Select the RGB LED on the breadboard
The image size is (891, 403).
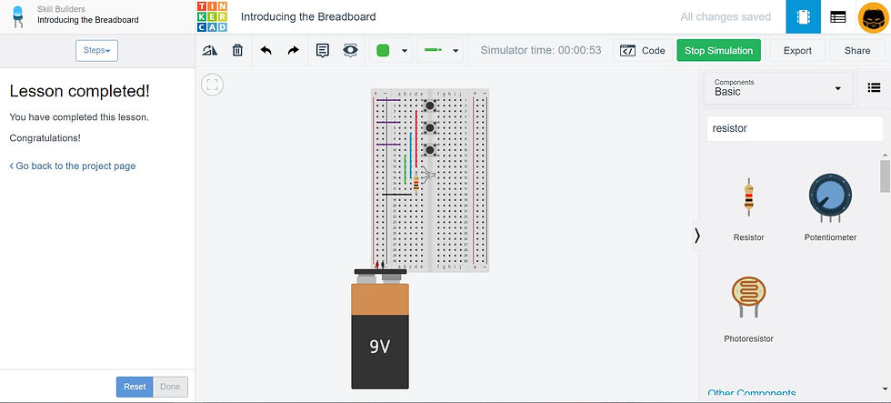tap(429, 173)
